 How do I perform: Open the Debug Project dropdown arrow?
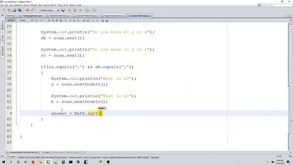click(90, 10)
